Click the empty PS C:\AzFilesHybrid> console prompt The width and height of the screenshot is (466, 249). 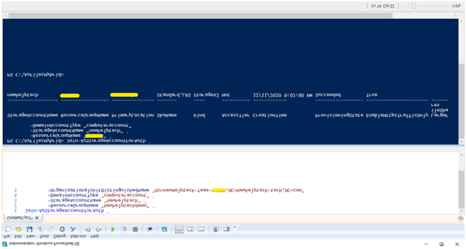(x=35, y=75)
